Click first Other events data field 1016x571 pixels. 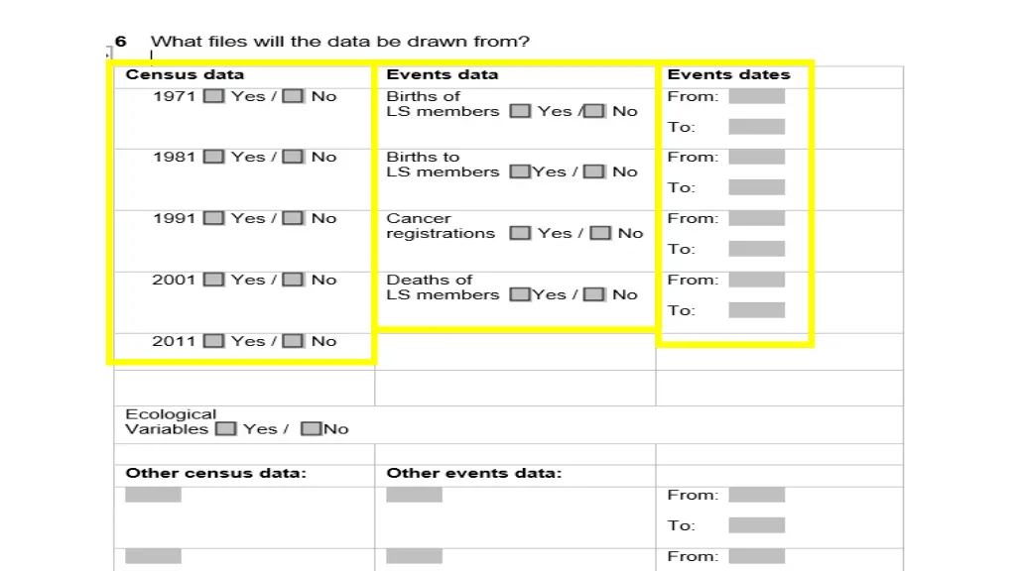pyautogui.click(x=414, y=496)
